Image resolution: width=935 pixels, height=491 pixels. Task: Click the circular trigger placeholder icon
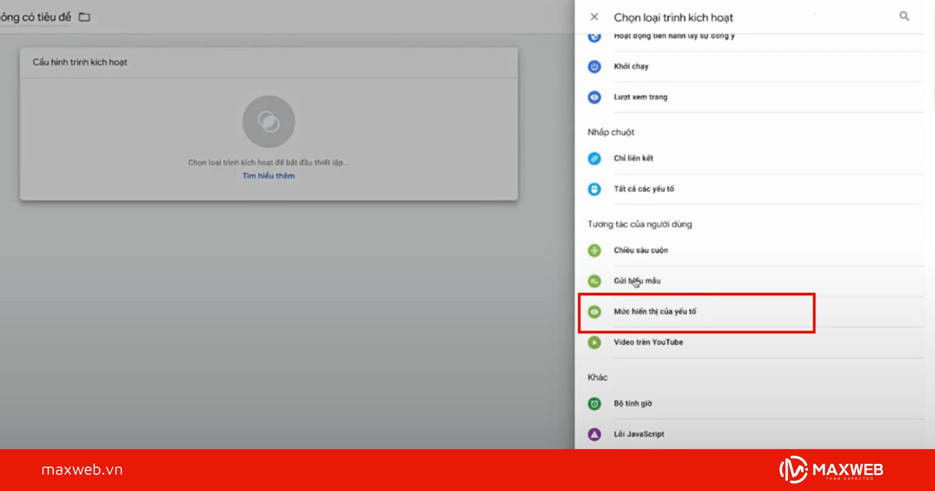point(268,122)
